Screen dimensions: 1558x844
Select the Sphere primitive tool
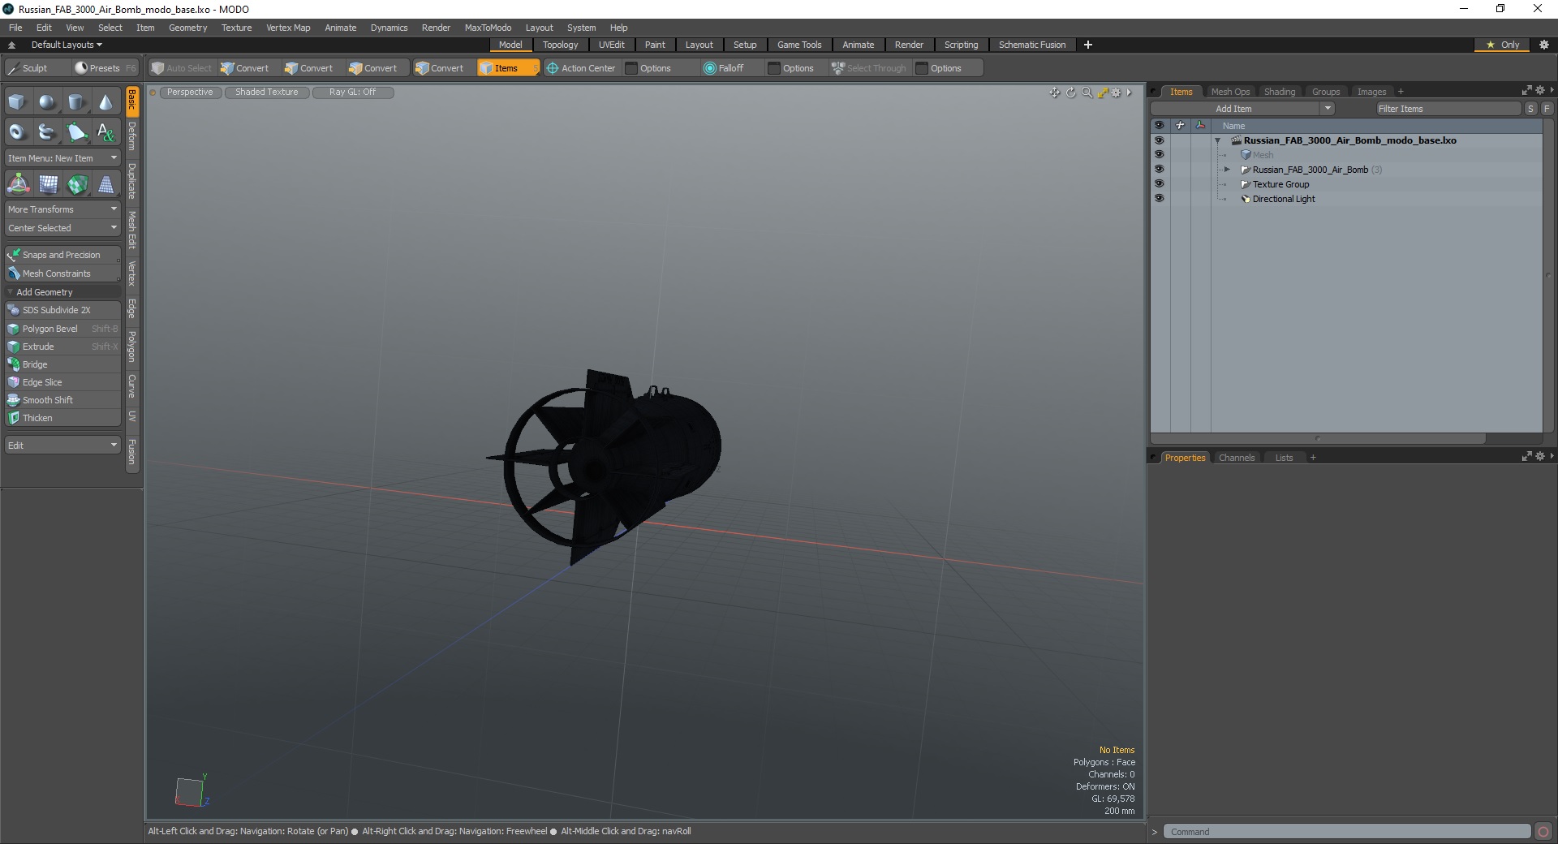coord(47,102)
